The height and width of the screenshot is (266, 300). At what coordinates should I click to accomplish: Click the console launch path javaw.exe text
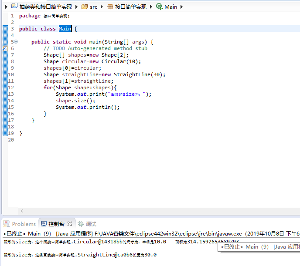[168, 234]
